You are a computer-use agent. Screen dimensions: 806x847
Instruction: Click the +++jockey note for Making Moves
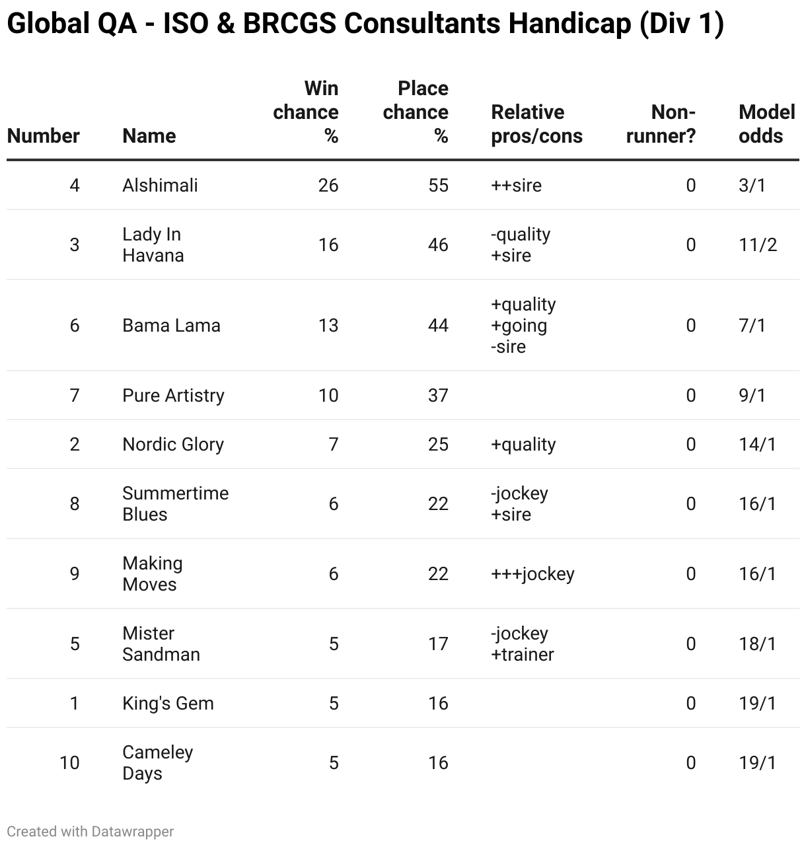click(x=532, y=574)
